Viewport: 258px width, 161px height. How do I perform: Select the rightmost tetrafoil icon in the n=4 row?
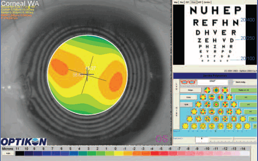[x=234, y=104]
